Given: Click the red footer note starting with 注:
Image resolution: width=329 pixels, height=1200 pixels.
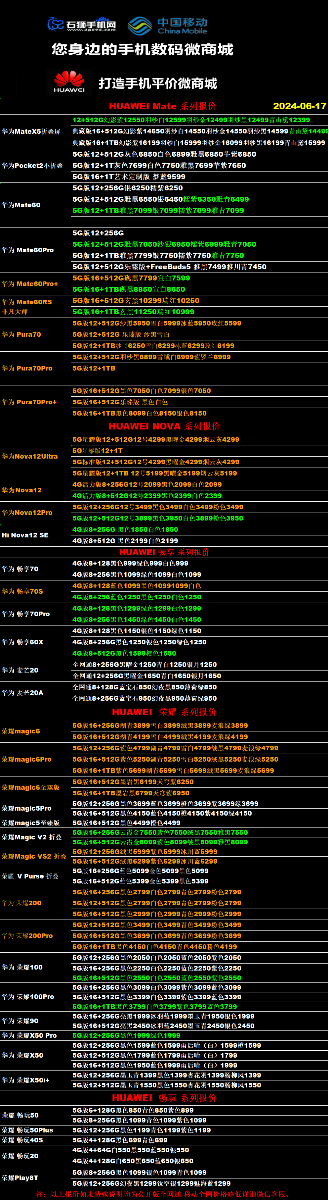Looking at the screenshot, I should (x=163, y=1194).
